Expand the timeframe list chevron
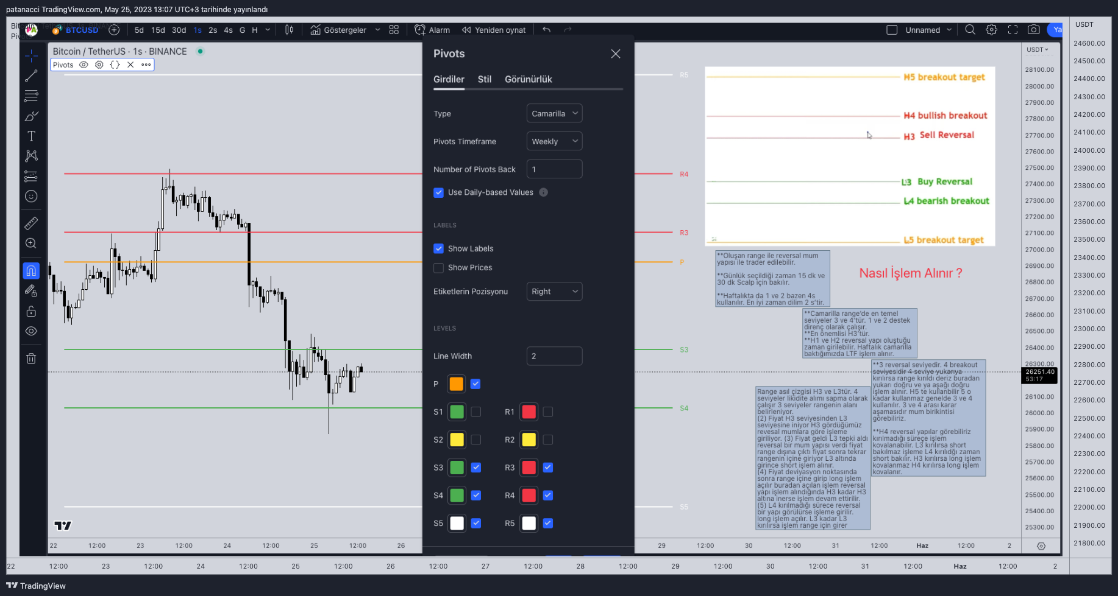This screenshot has height=596, width=1118. click(268, 30)
